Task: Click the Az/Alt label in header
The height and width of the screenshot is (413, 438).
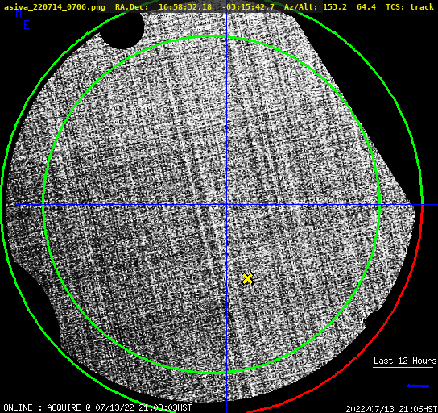Action: [301, 6]
